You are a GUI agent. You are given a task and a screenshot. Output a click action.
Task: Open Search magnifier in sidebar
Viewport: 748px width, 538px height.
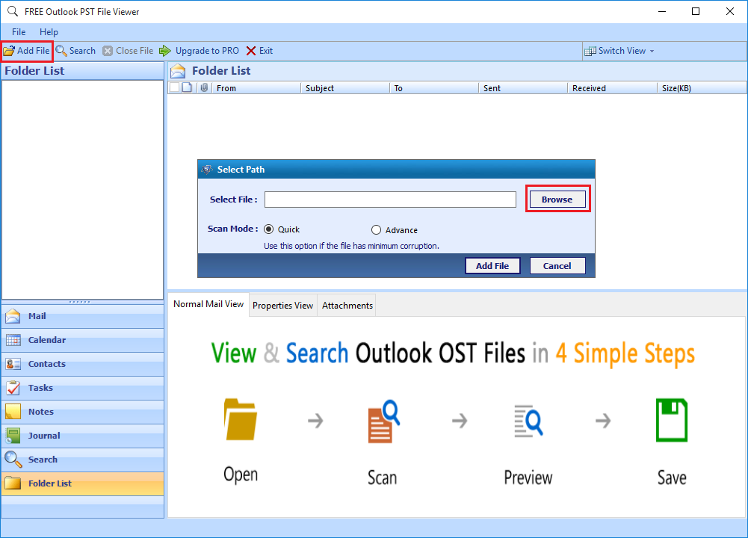tap(13, 460)
